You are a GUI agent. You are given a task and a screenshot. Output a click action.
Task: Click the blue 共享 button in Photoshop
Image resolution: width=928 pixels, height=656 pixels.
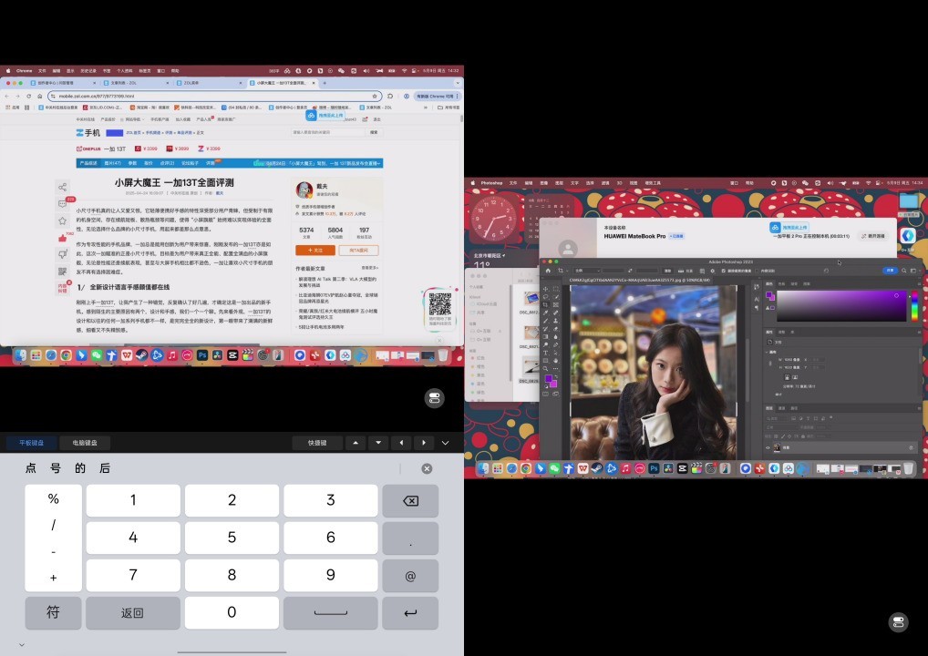[x=890, y=271]
